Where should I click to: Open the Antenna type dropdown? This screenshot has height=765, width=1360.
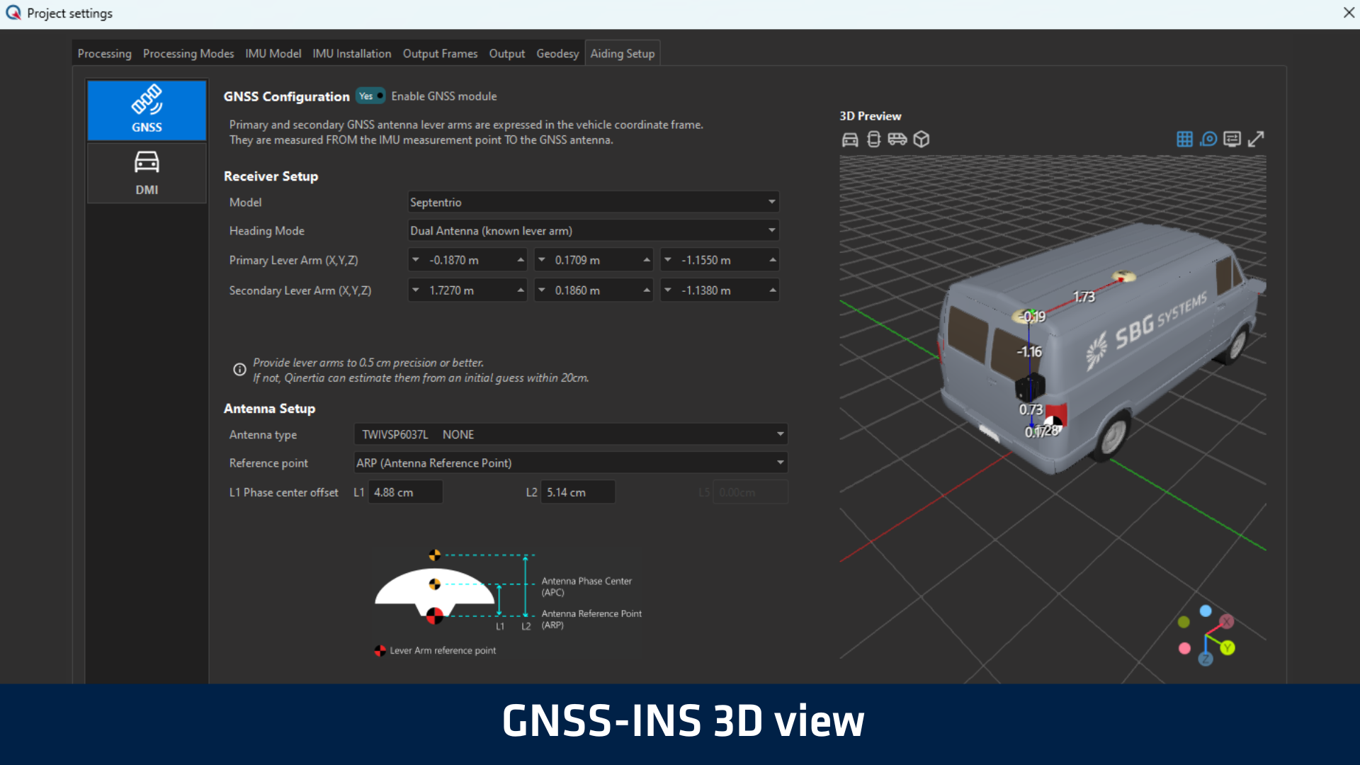pos(571,434)
